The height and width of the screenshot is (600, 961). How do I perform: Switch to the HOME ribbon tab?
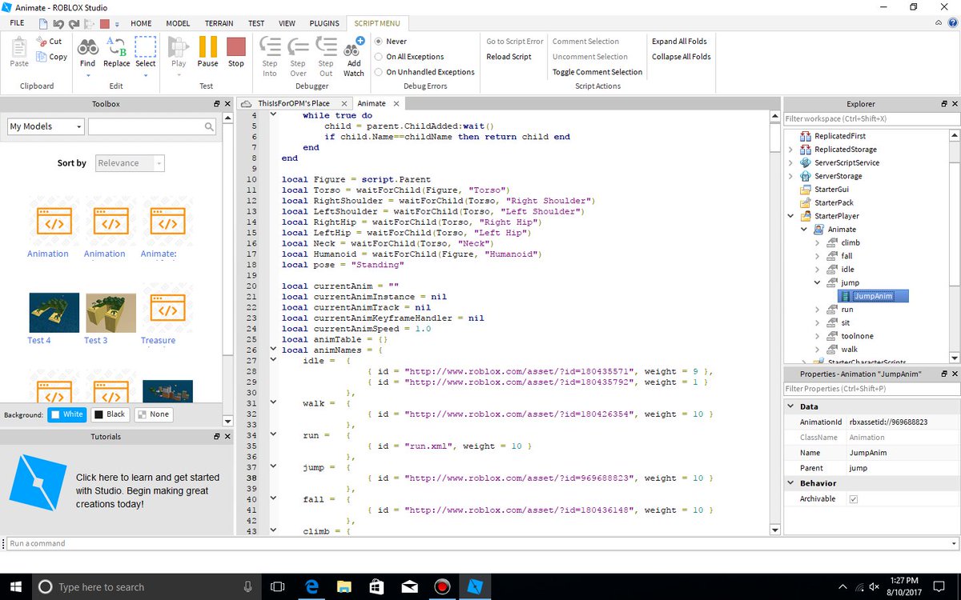(x=141, y=23)
